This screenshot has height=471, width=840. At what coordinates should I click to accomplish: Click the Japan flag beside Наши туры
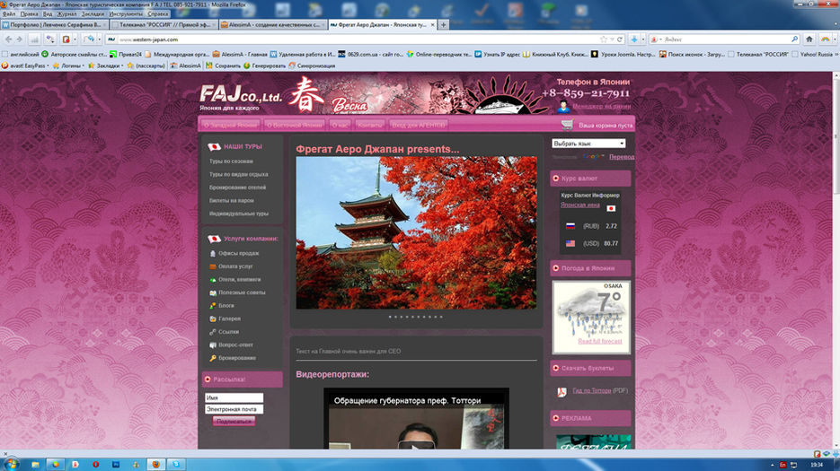pyautogui.click(x=215, y=146)
